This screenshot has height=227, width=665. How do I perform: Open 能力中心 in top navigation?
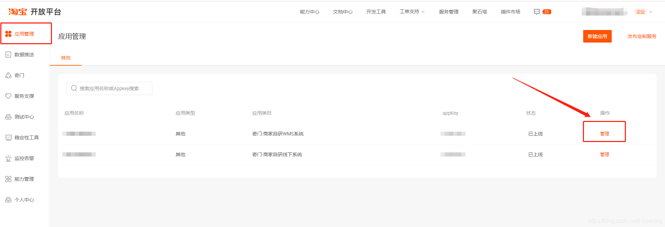[x=310, y=12]
